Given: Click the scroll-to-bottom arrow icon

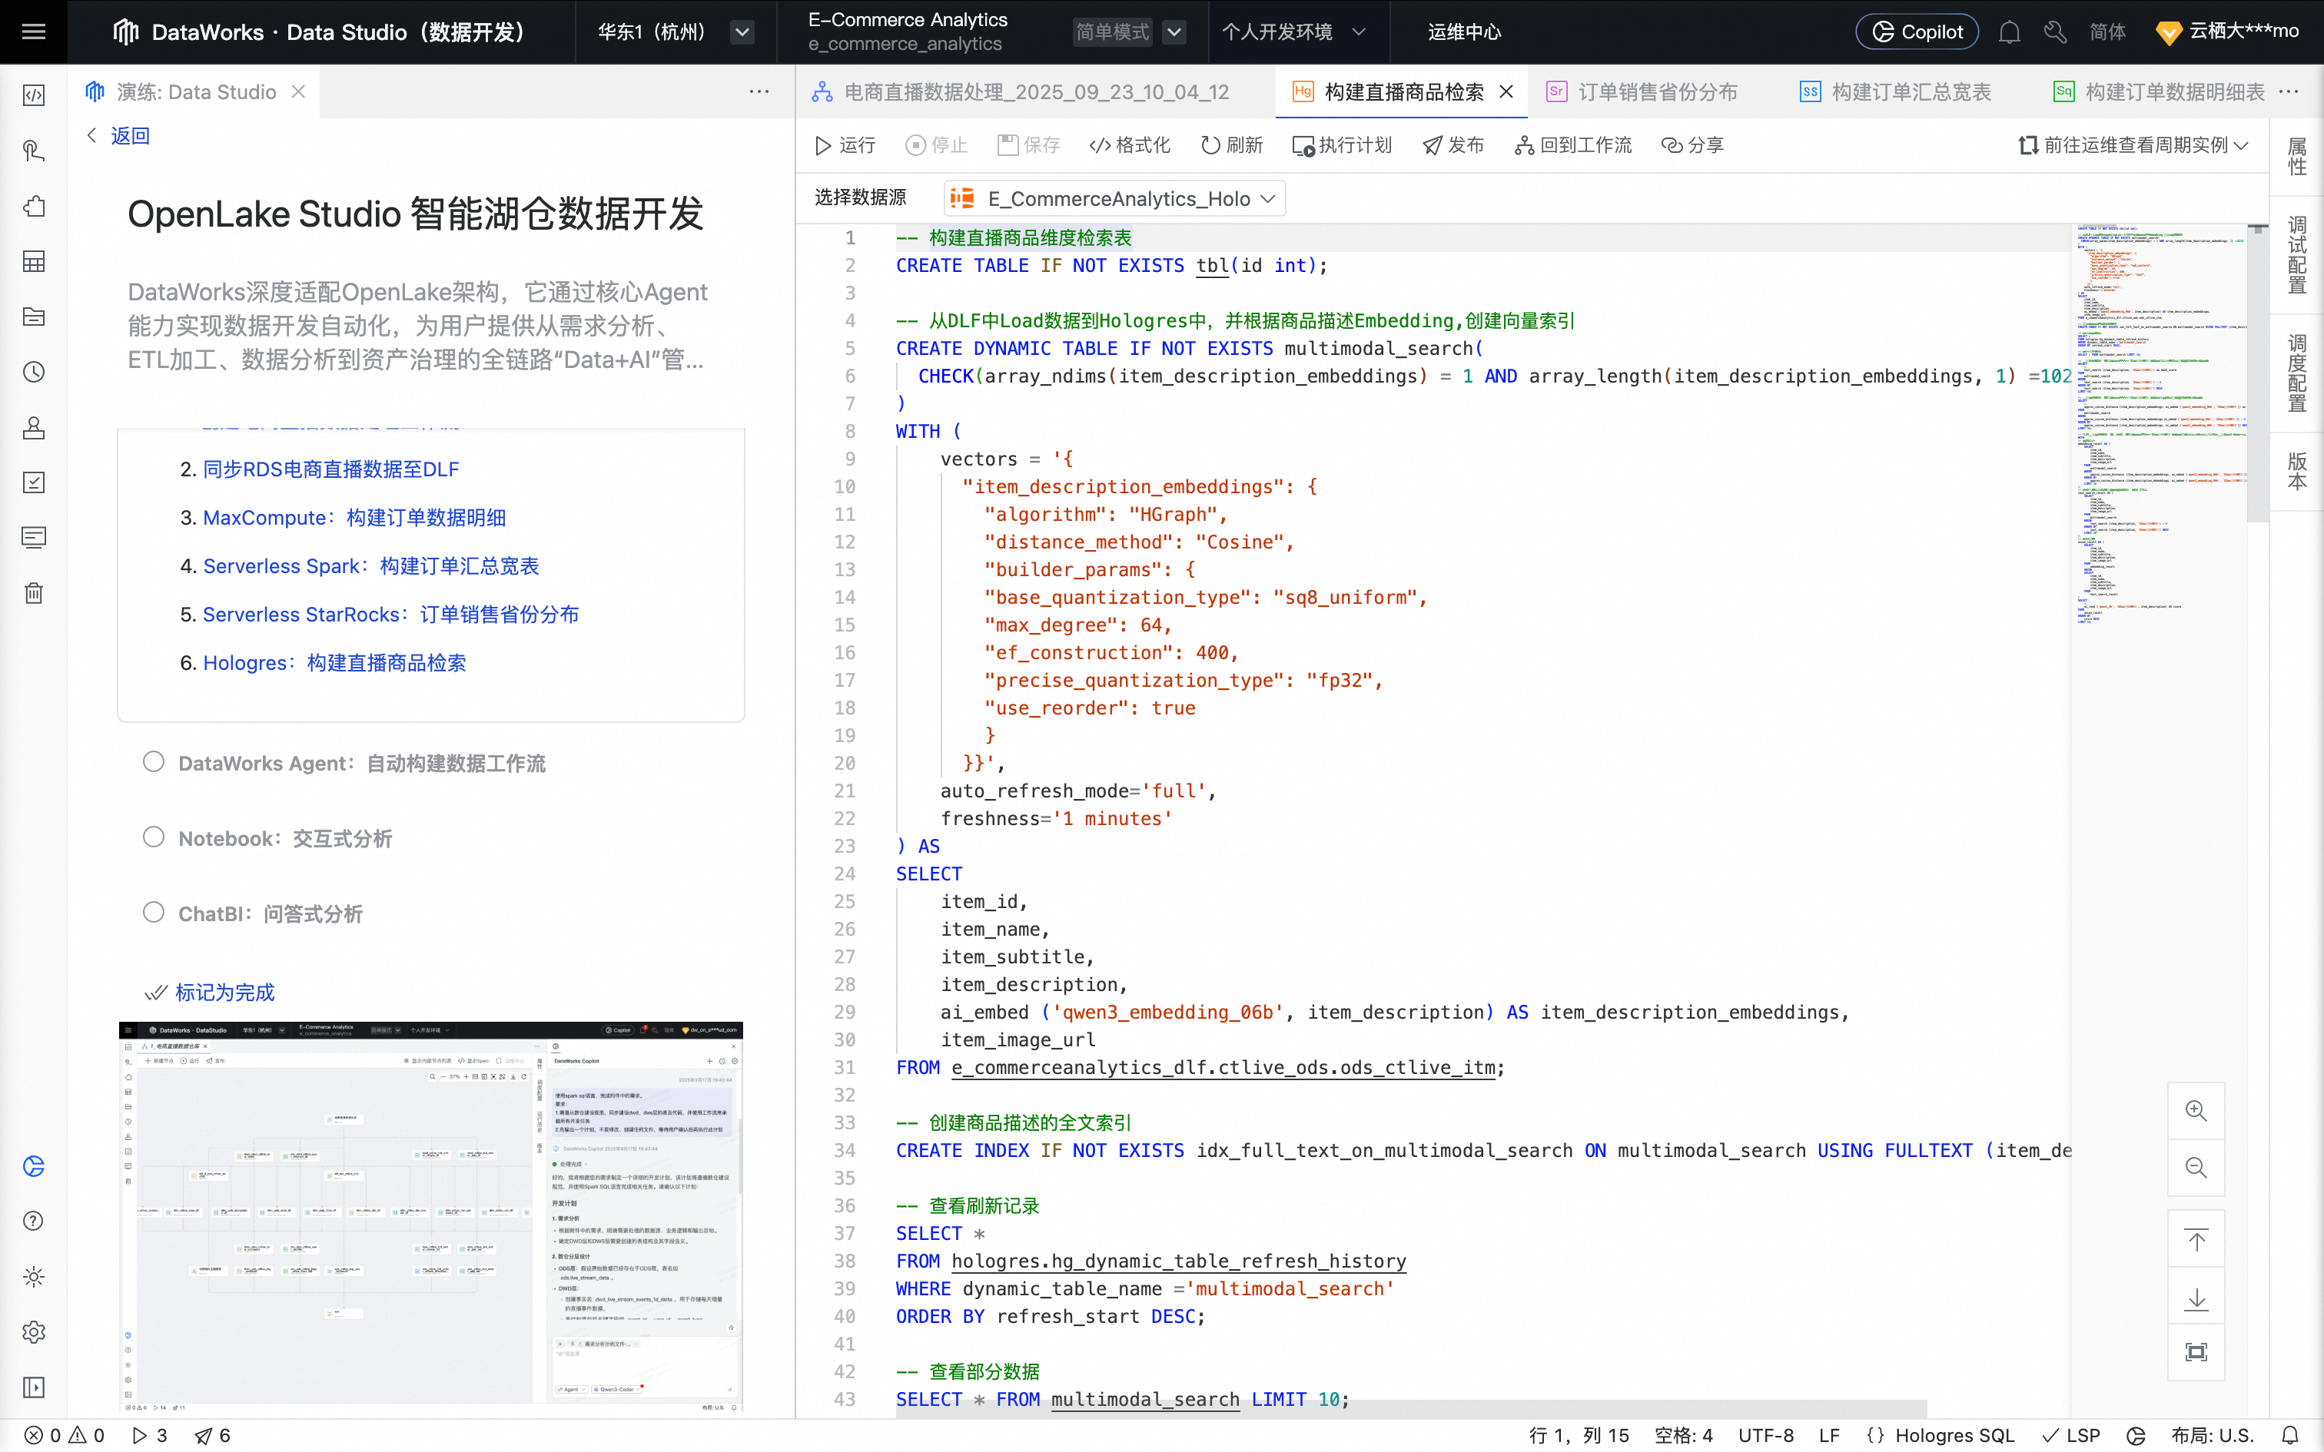Looking at the screenshot, I should (2196, 1299).
